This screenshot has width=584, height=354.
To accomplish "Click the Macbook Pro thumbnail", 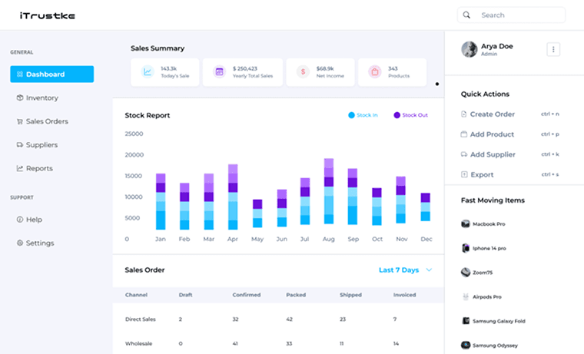I will pyautogui.click(x=466, y=223).
